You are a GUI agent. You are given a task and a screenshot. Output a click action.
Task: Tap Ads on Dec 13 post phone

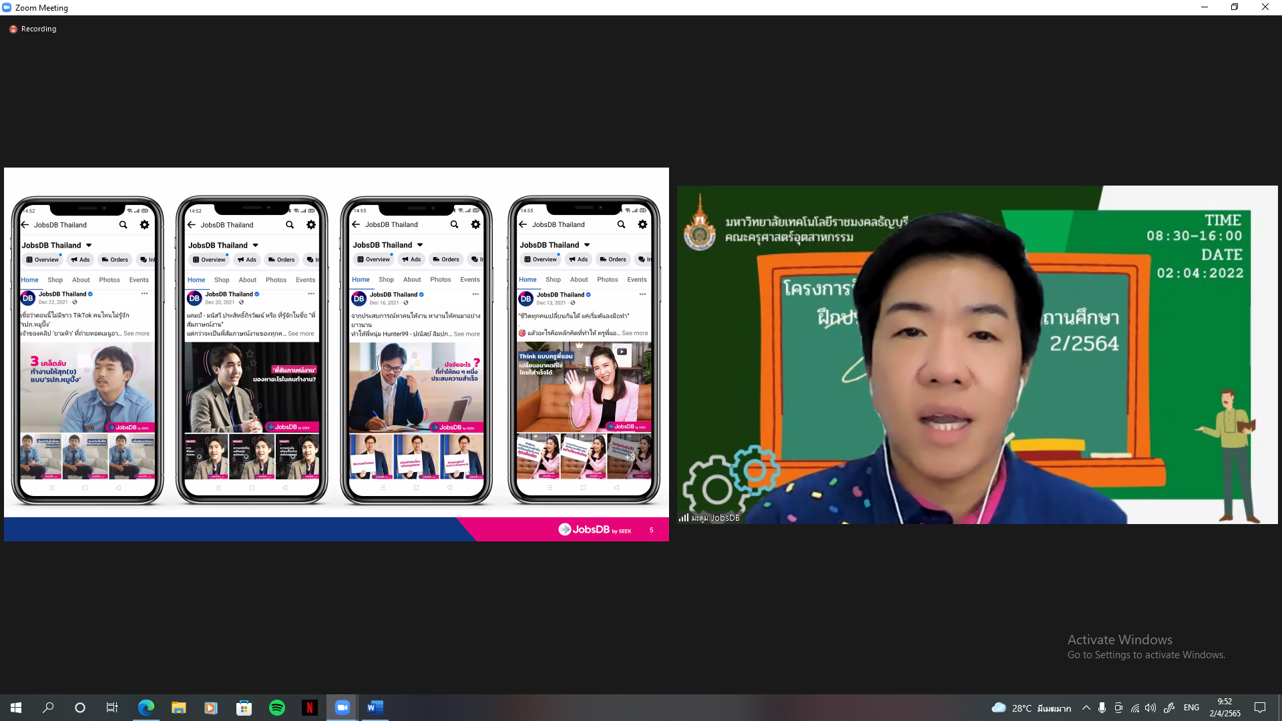(x=578, y=259)
